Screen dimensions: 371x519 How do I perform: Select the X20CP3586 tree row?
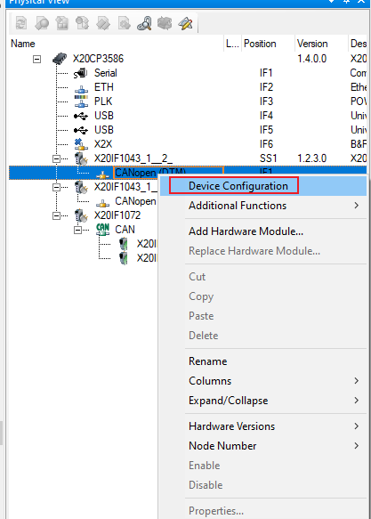[188, 59]
